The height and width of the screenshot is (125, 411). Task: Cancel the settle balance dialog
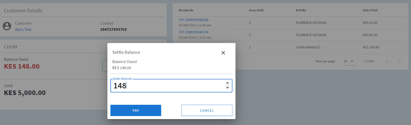pyautogui.click(x=207, y=110)
